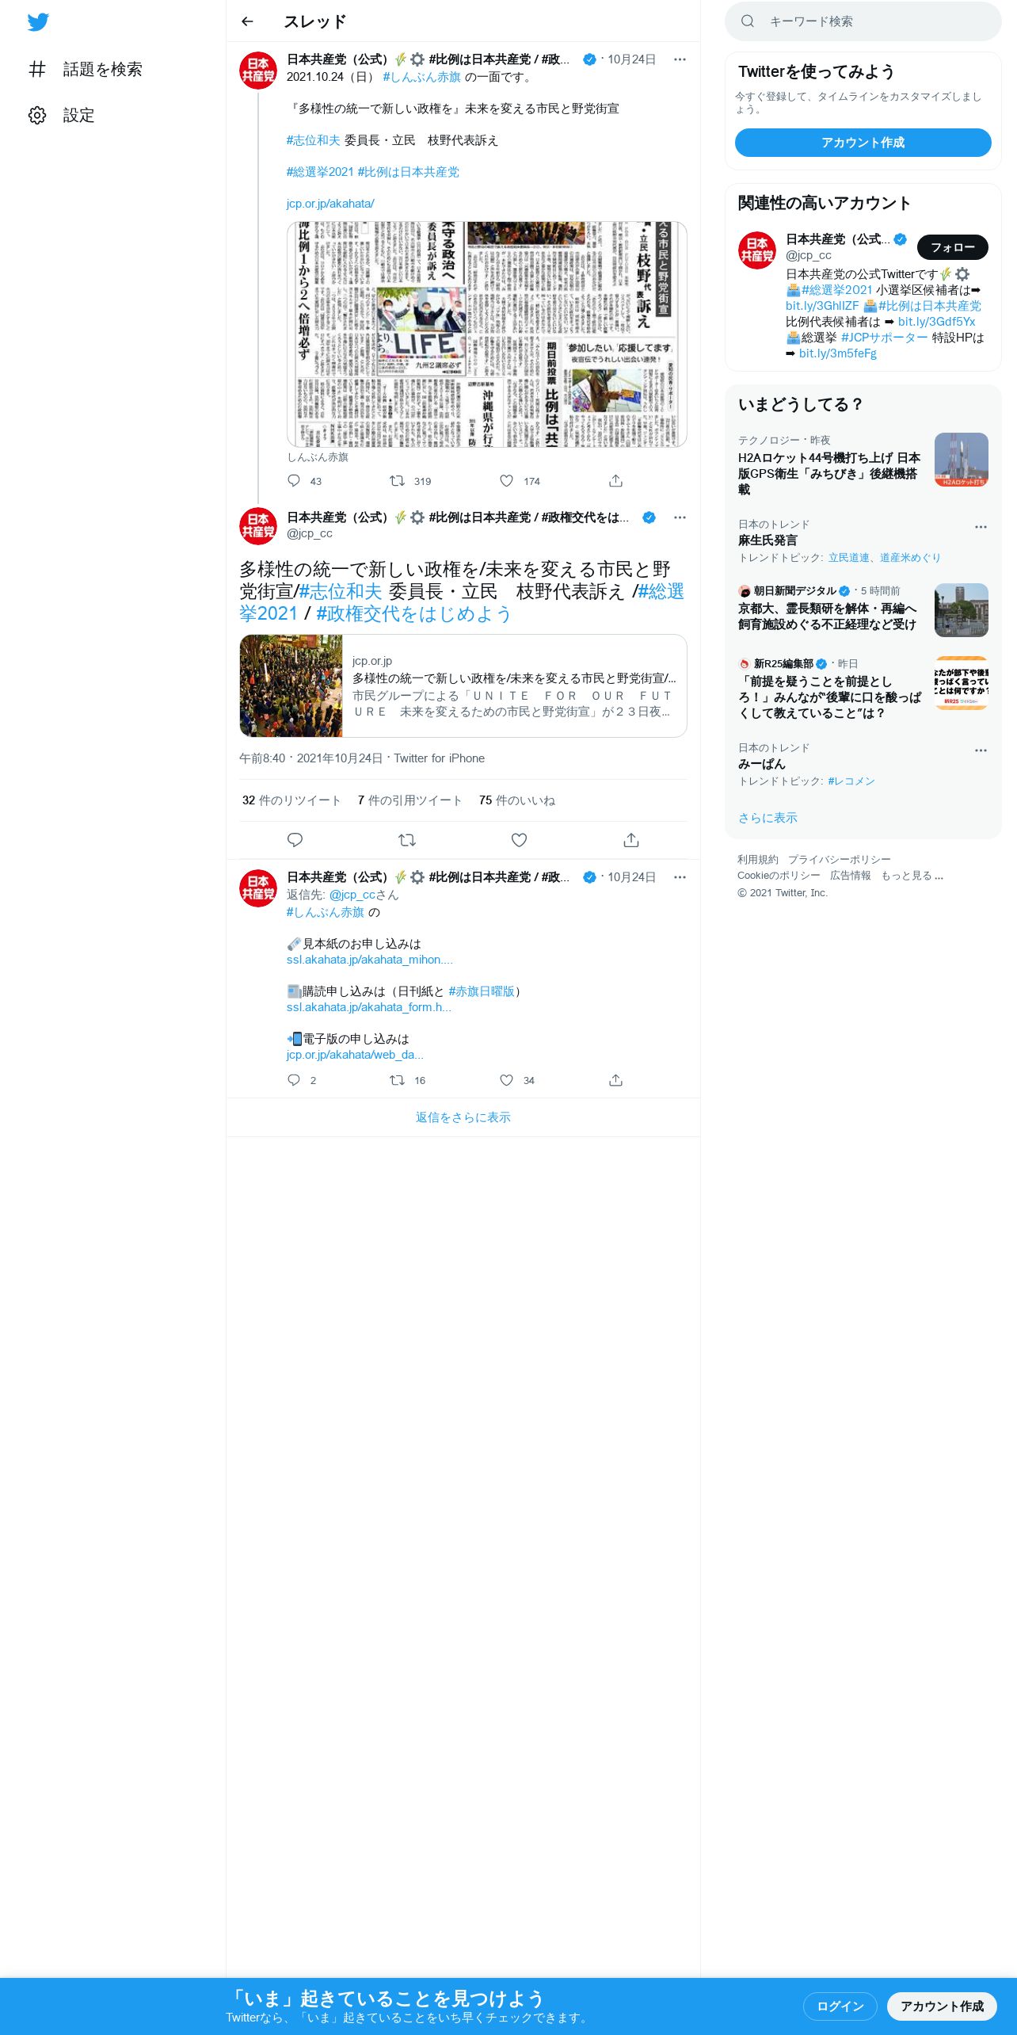Image resolution: width=1017 pixels, height=2035 pixels.
Task: Open 京都大、霊長類研 news thumbnail
Action: (x=962, y=610)
